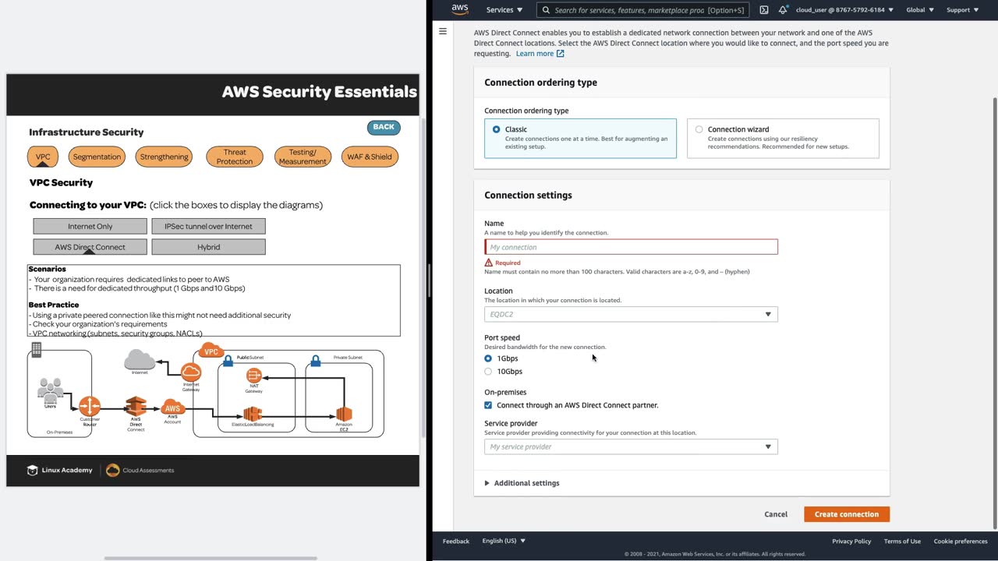
Task: Open the hamburger side navigation menu
Action: 443,32
